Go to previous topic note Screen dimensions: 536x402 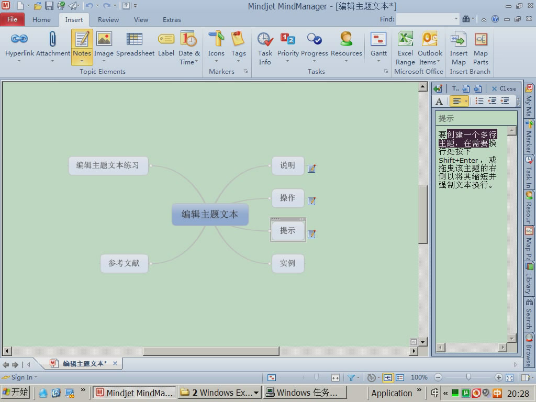(465, 89)
